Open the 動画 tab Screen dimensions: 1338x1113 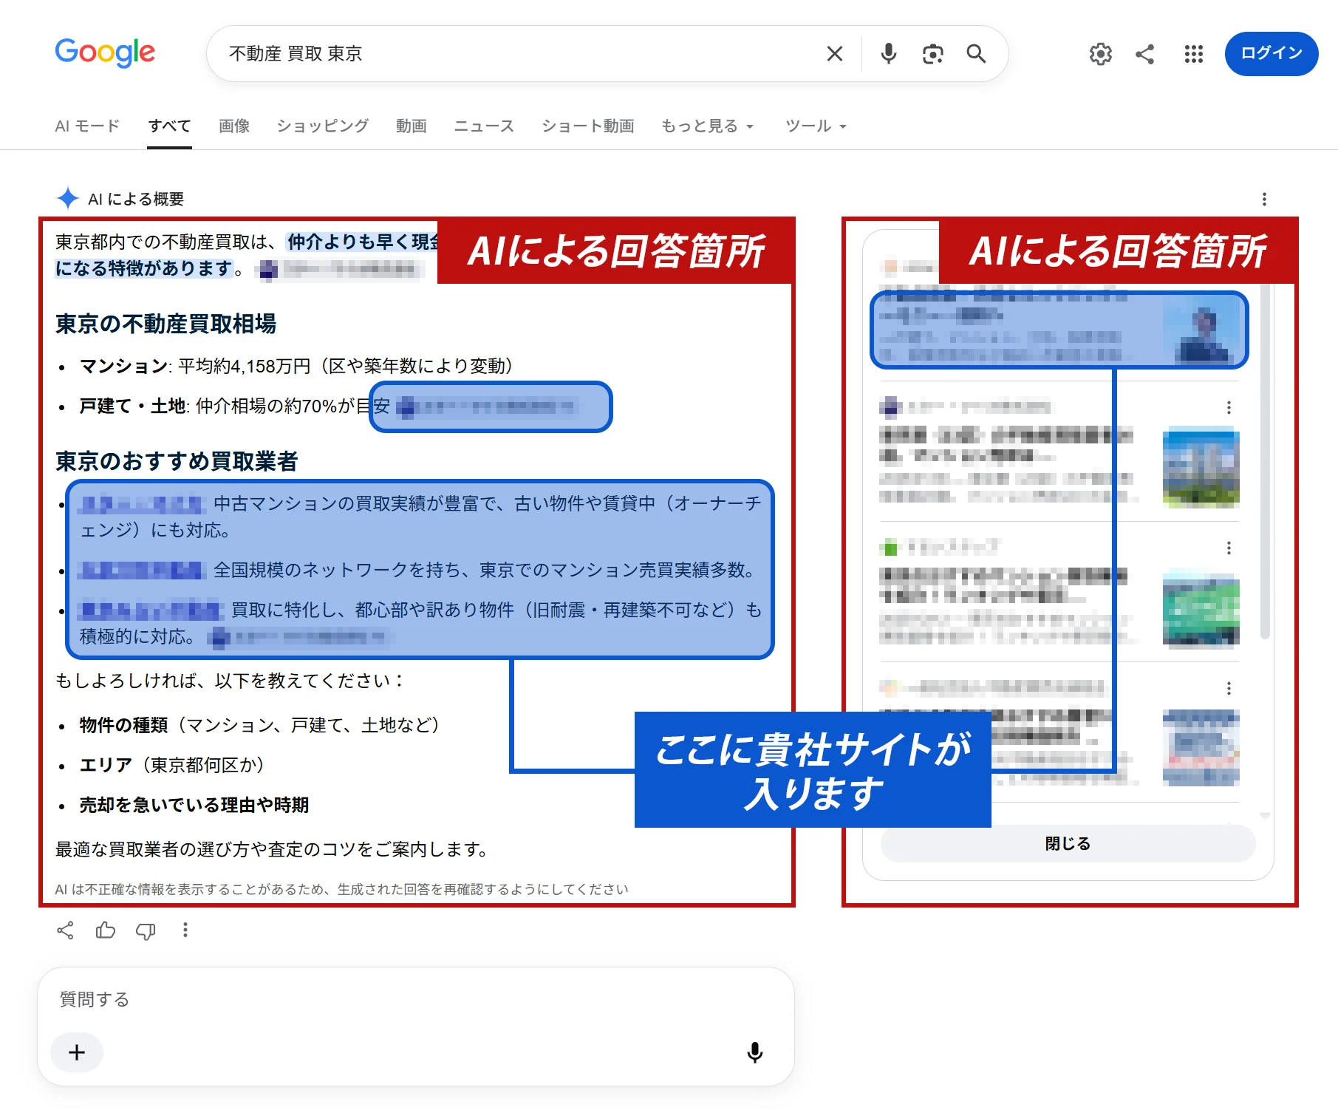(x=411, y=126)
